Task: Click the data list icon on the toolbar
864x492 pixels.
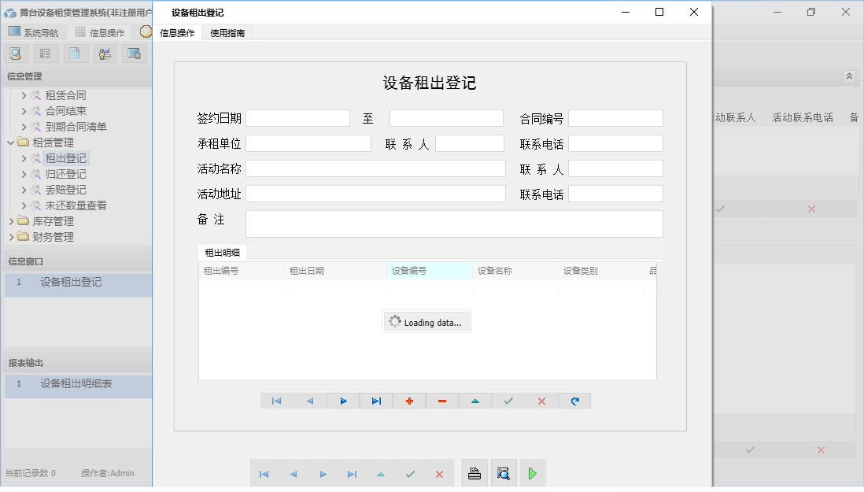Action: pos(45,54)
